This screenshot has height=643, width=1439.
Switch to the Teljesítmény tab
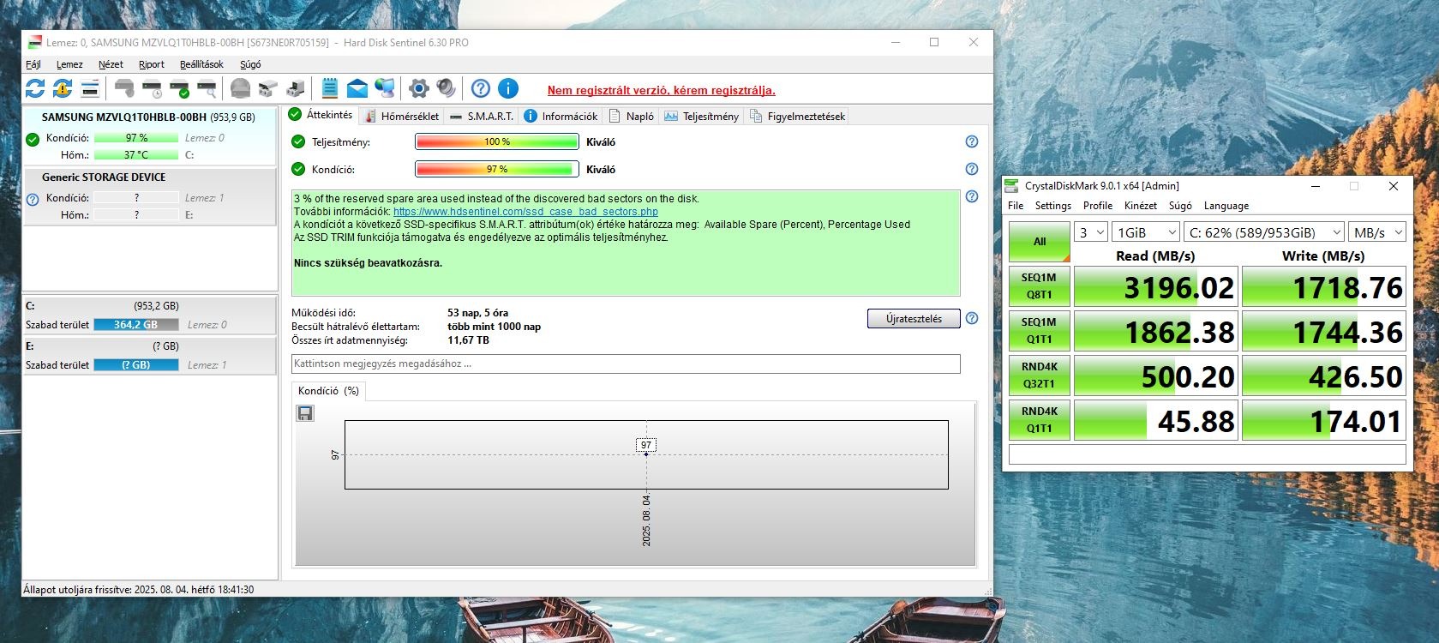[x=701, y=116]
